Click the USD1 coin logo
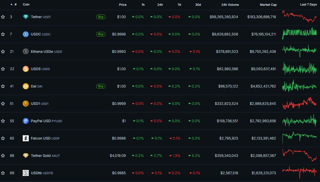320x182 pixels. [x=26, y=103]
